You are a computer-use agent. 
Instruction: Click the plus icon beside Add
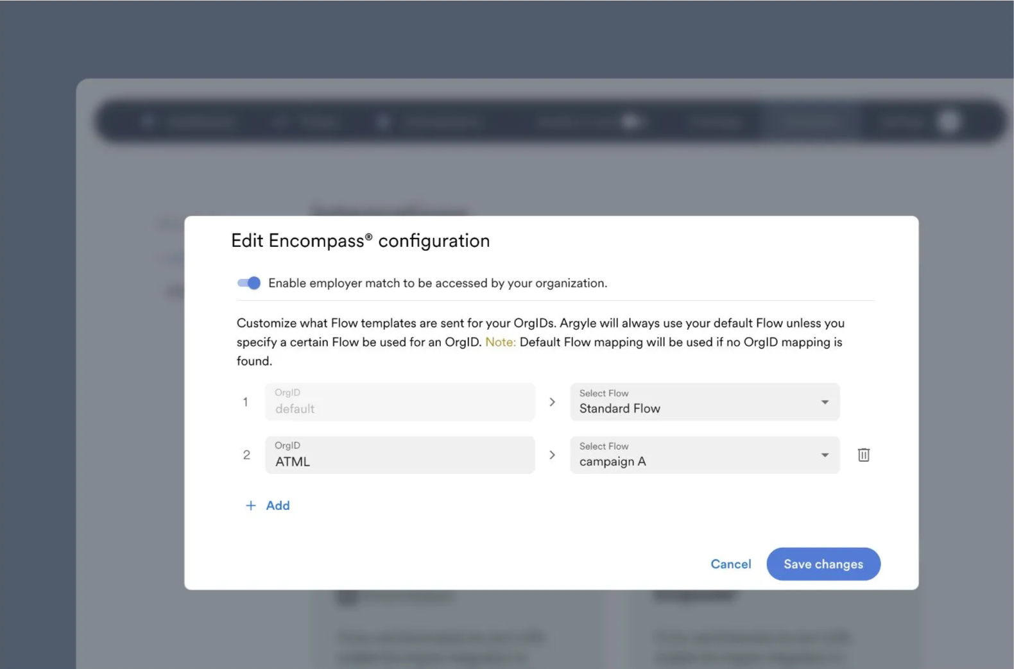pyautogui.click(x=250, y=505)
